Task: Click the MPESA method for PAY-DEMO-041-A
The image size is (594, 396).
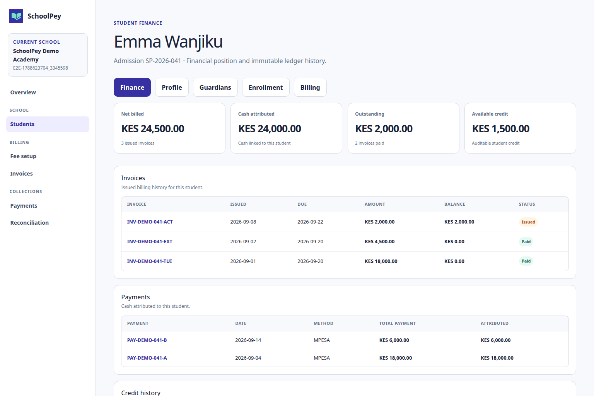Action: (x=322, y=358)
